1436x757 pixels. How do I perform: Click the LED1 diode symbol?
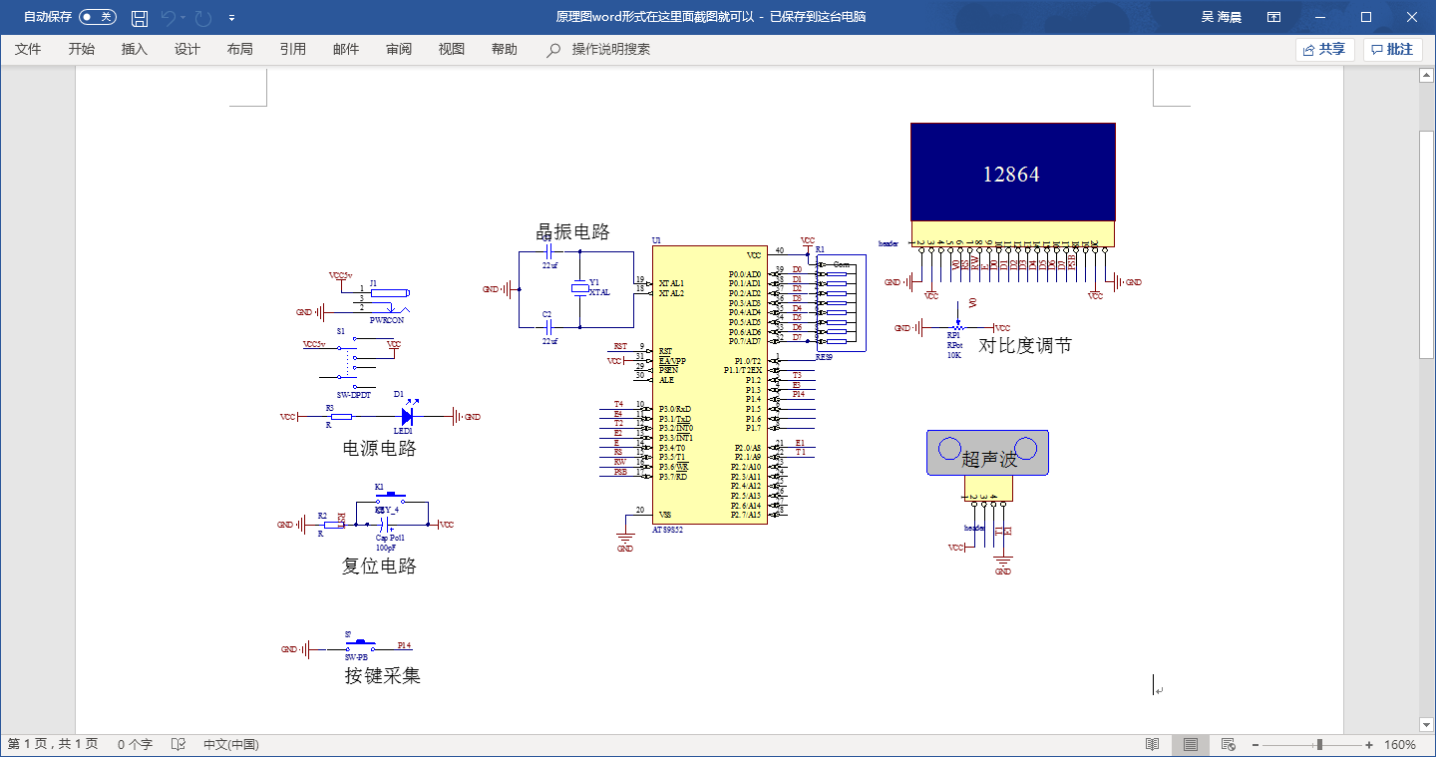[406, 416]
